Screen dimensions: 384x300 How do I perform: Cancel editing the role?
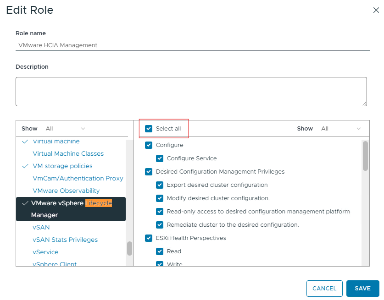pos(324,288)
